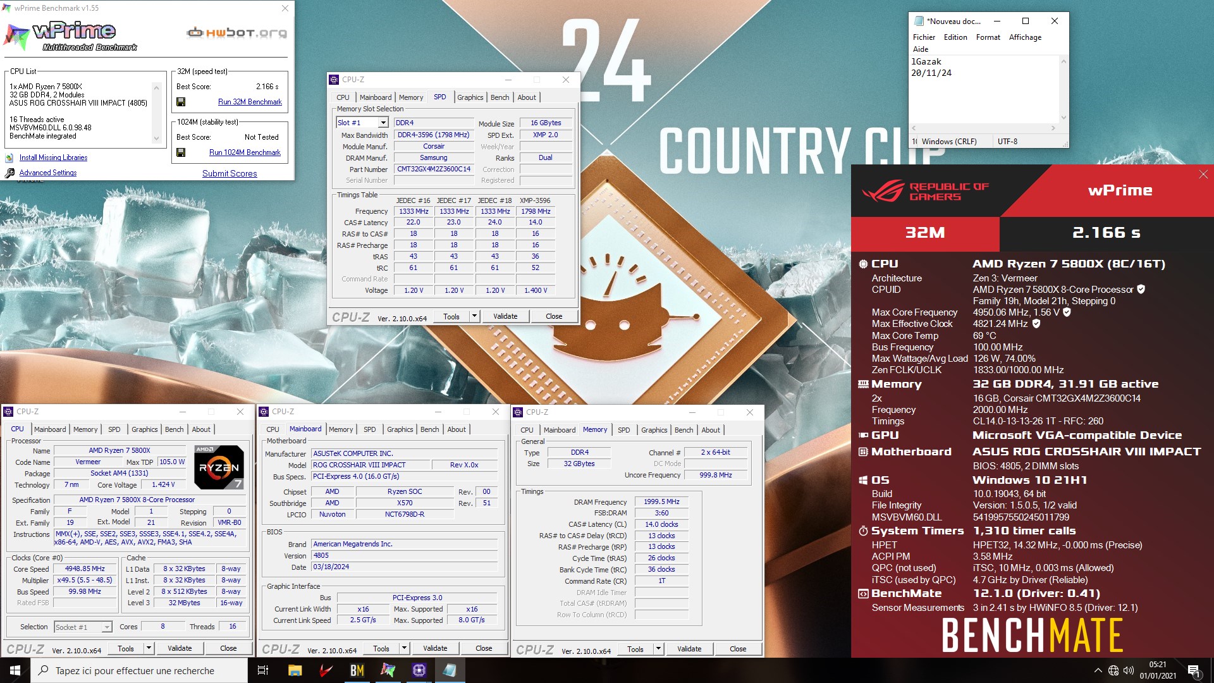The height and width of the screenshot is (683, 1214).
Task: Click scroll-down arrow in wPrime CPU List
Action: coord(157,138)
